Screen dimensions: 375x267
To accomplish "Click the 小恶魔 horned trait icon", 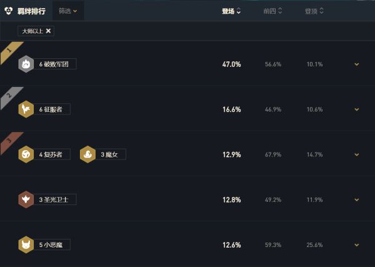I will 26,244.
